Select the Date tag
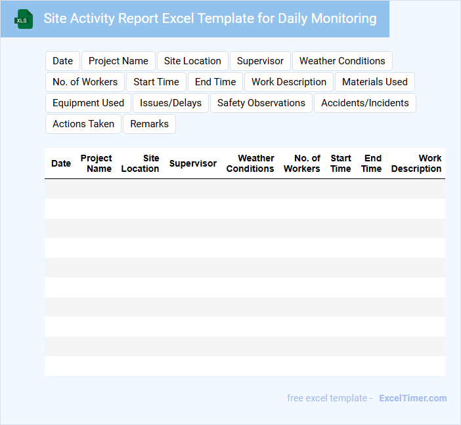 pos(62,61)
